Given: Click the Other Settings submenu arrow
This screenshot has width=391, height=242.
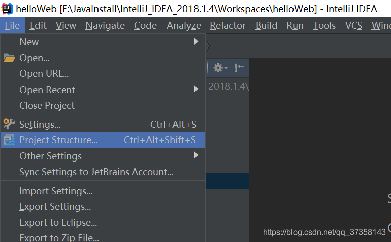Looking at the screenshot, I should 196,155.
